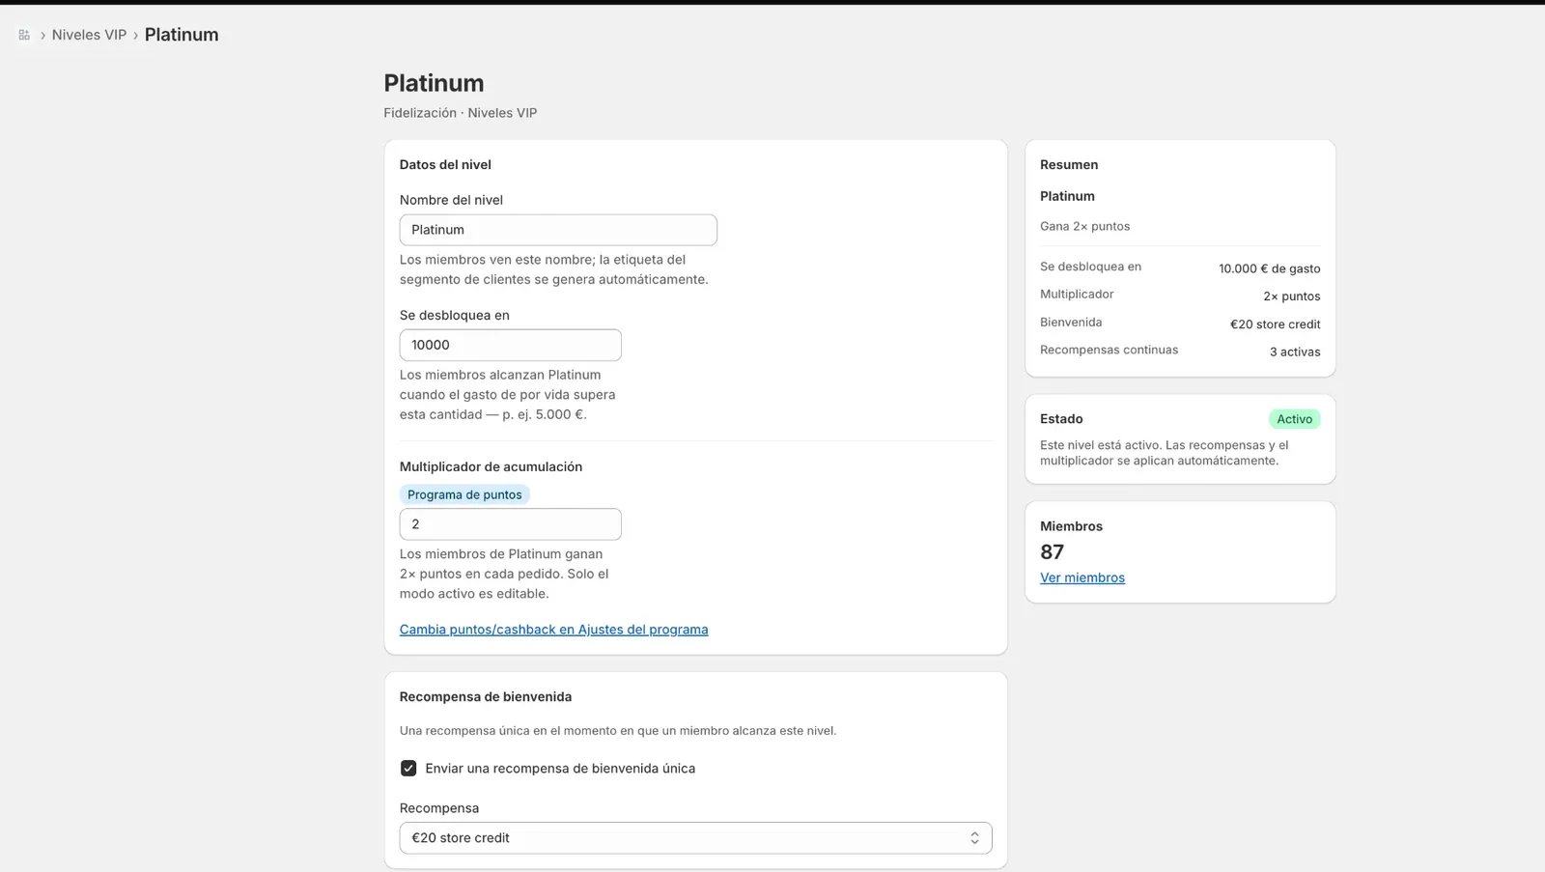Click the Miembros card heading
The height and width of the screenshot is (872, 1545).
(x=1071, y=526)
